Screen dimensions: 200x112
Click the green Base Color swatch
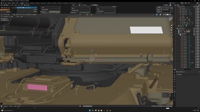tap(85, 12)
